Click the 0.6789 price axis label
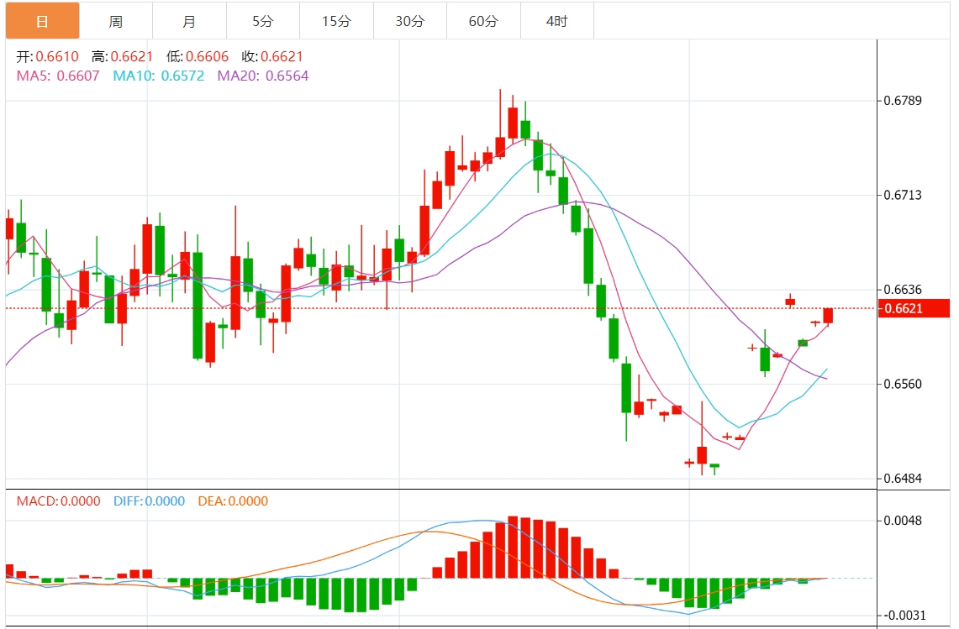 (x=903, y=100)
